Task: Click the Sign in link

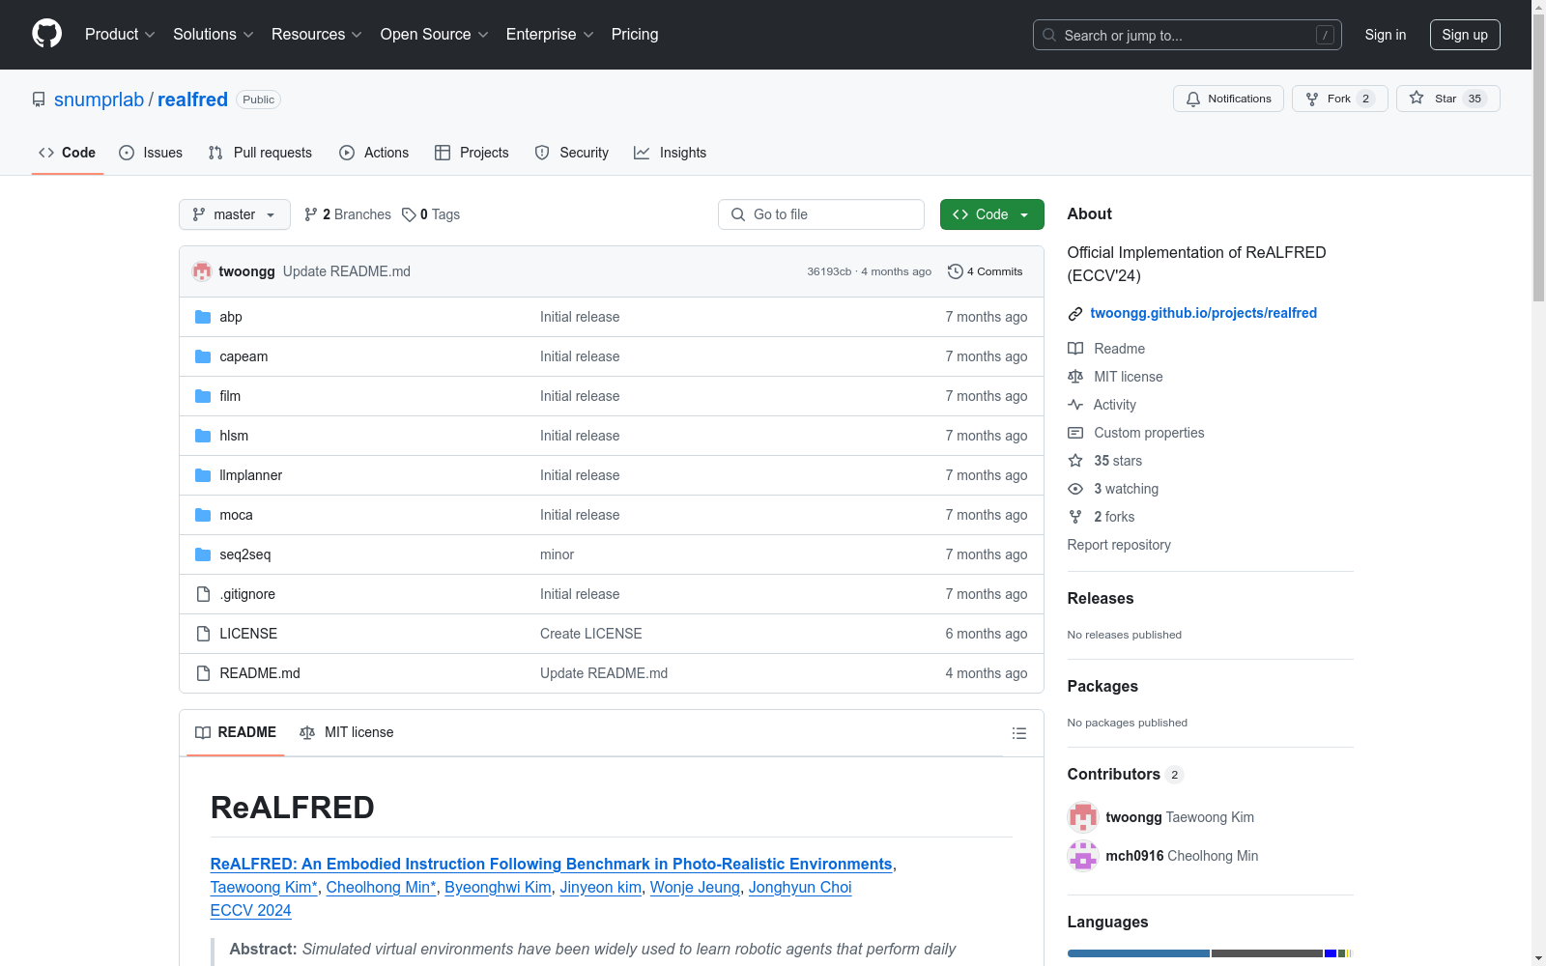Action: pyautogui.click(x=1386, y=35)
